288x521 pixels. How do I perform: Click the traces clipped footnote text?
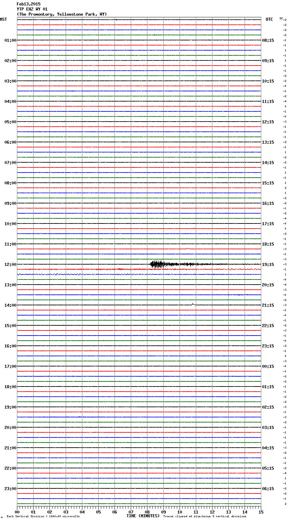tap(205, 516)
